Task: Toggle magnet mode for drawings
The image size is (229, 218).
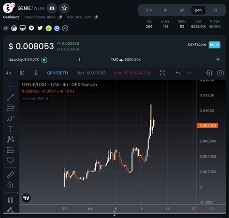Action: tap(11, 200)
